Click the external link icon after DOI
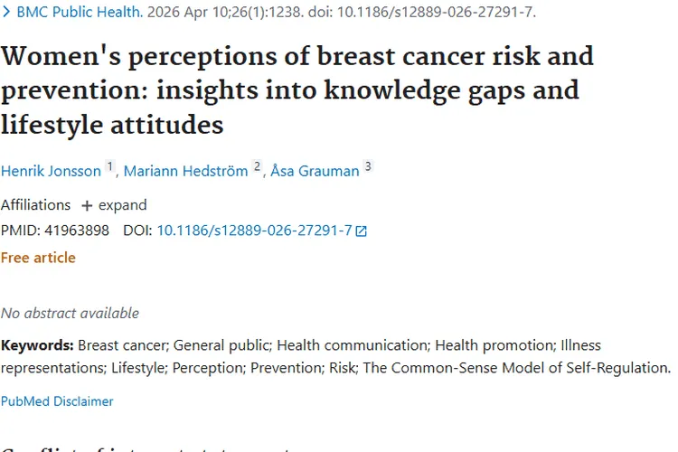The height and width of the screenshot is (452, 678). 362,231
